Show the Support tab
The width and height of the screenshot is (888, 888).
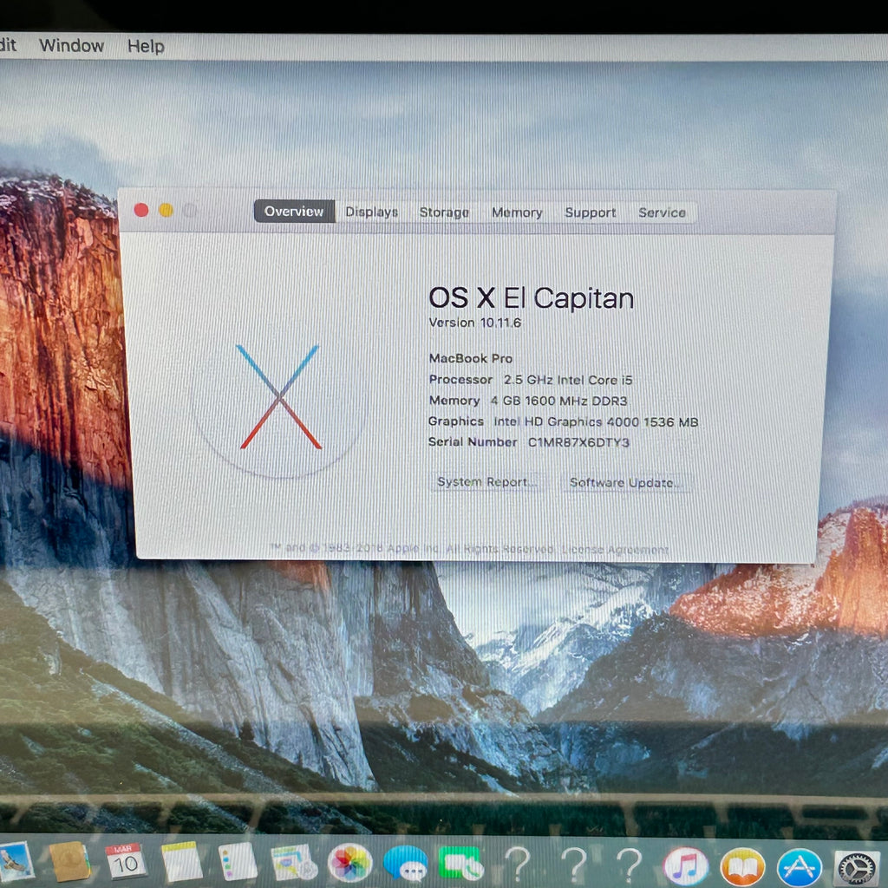(x=590, y=212)
